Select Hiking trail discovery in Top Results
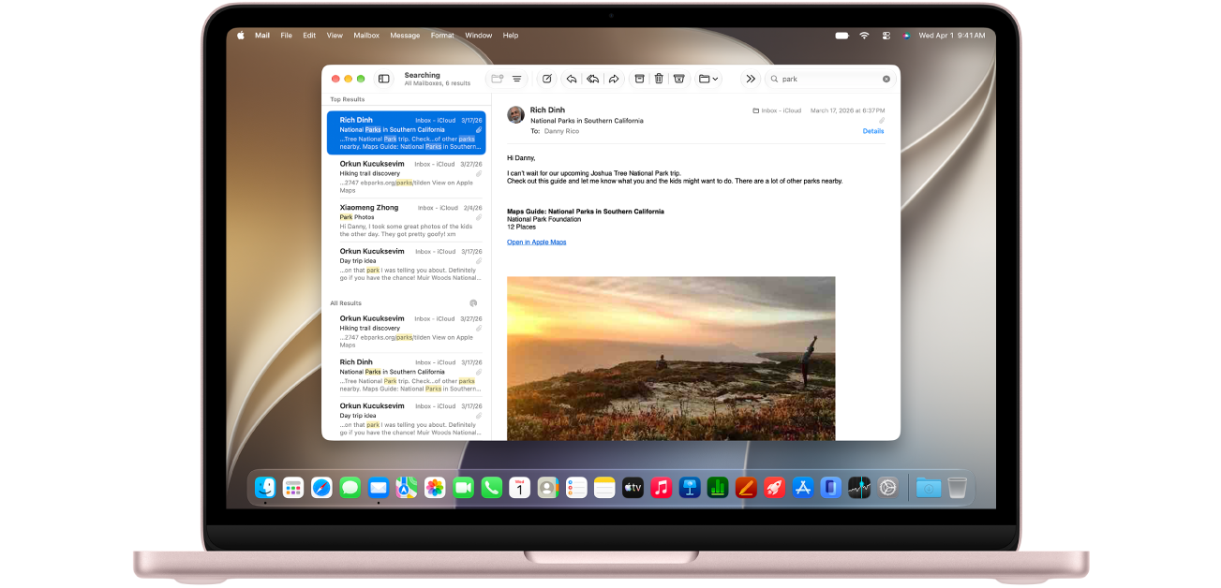The width and height of the screenshot is (1221, 588). pyautogui.click(x=407, y=177)
